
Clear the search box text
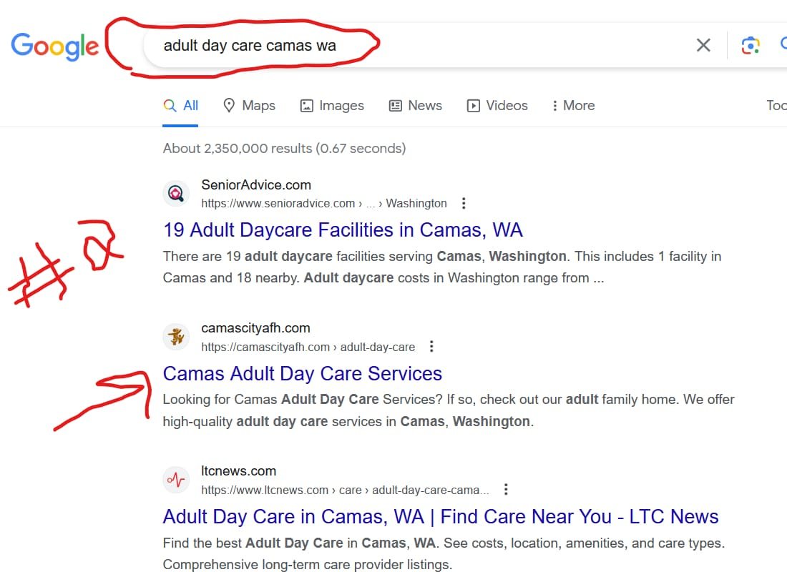pos(703,46)
